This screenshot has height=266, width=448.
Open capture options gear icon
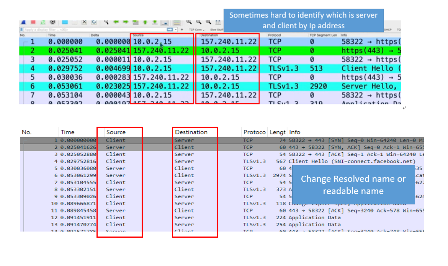pos(52,22)
